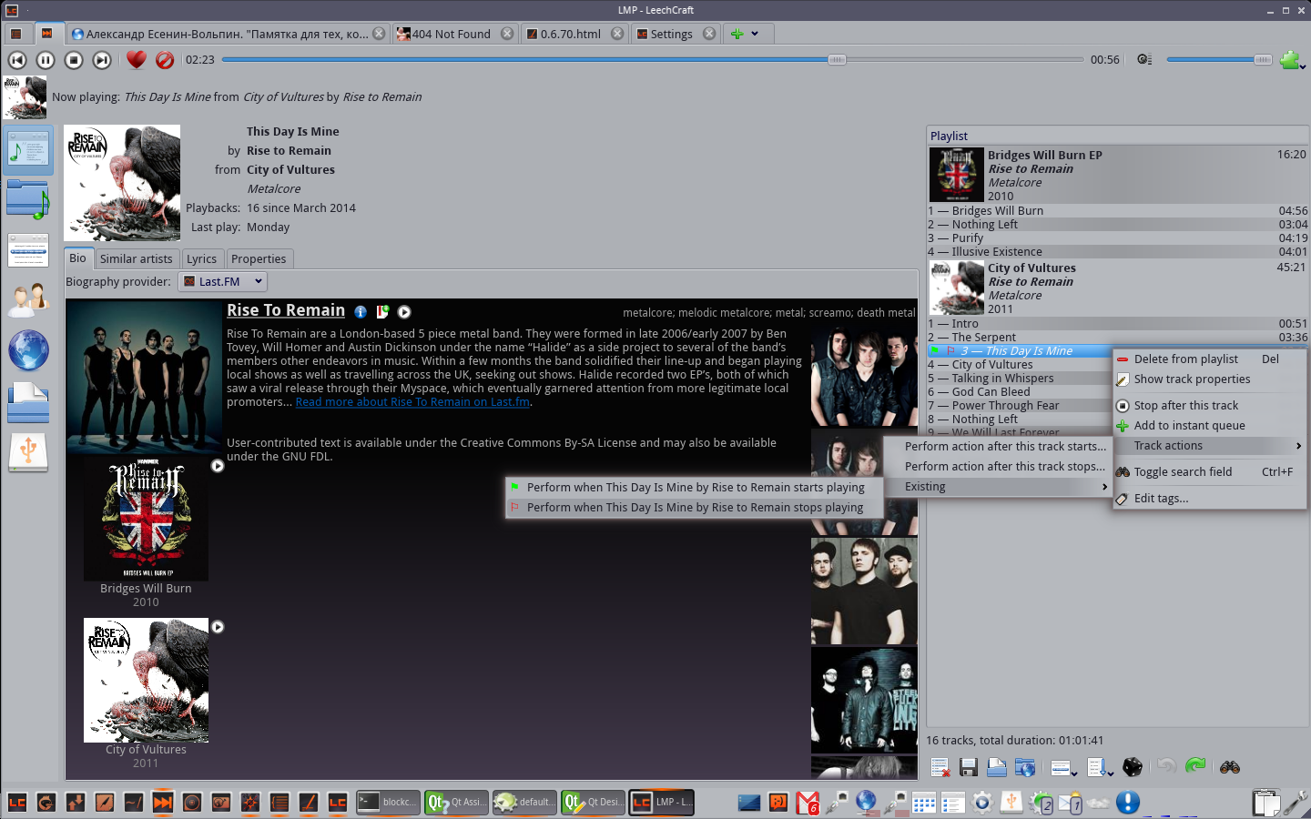Open the filesystem browser icon in the sidebar
The width and height of the screenshot is (1311, 819).
(28, 402)
